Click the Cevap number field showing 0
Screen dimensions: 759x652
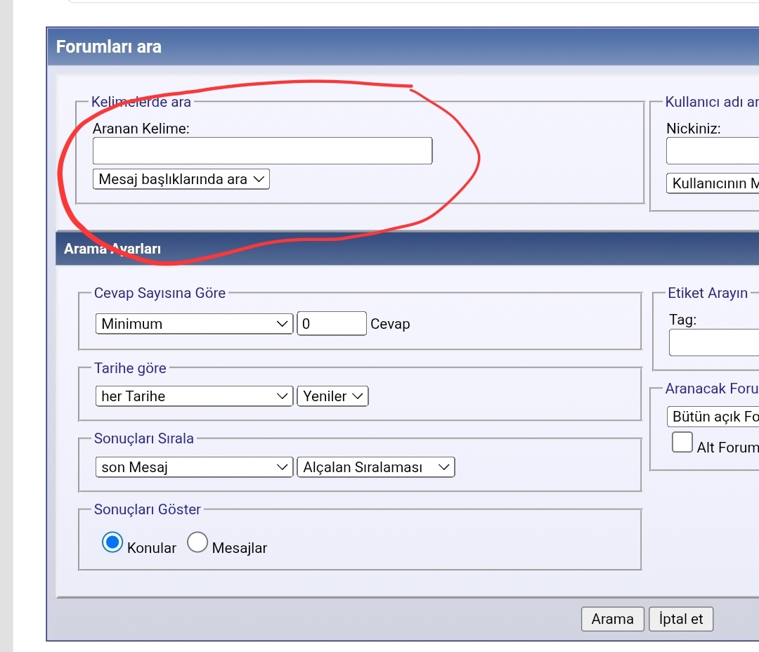point(331,324)
